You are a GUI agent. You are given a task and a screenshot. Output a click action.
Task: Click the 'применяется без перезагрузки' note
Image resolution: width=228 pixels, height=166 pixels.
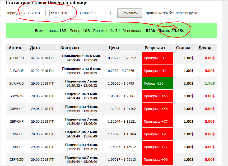click(x=172, y=13)
